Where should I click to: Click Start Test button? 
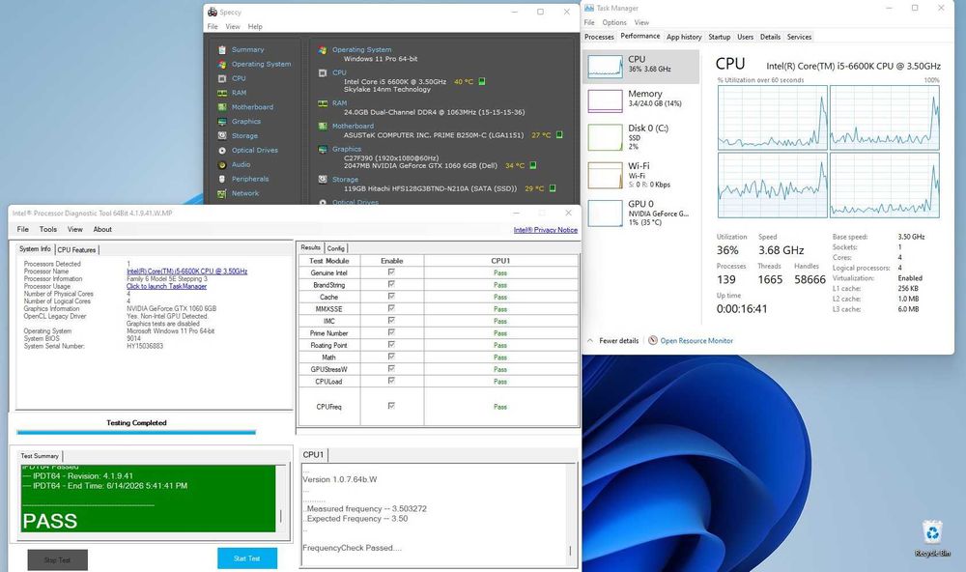click(247, 558)
